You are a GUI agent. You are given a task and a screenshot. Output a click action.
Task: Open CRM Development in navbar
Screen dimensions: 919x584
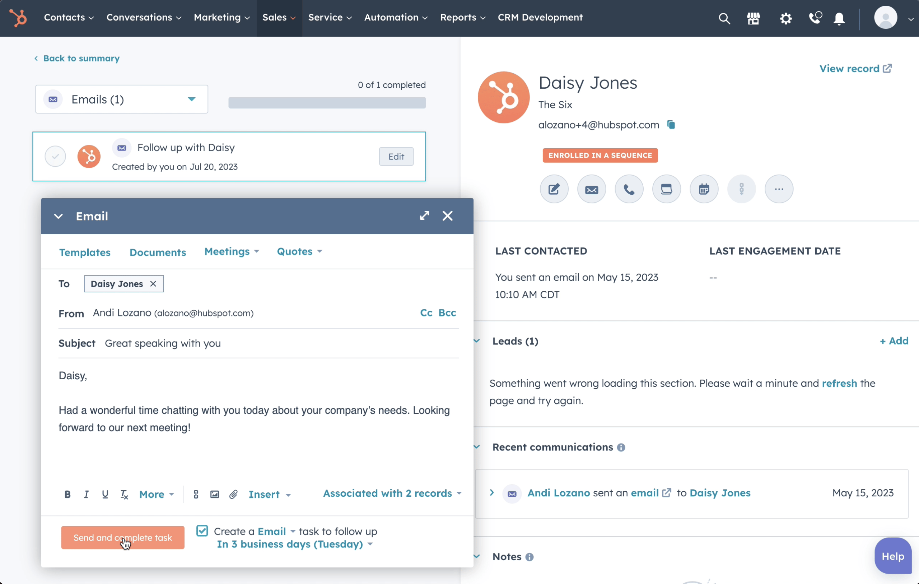coord(540,18)
